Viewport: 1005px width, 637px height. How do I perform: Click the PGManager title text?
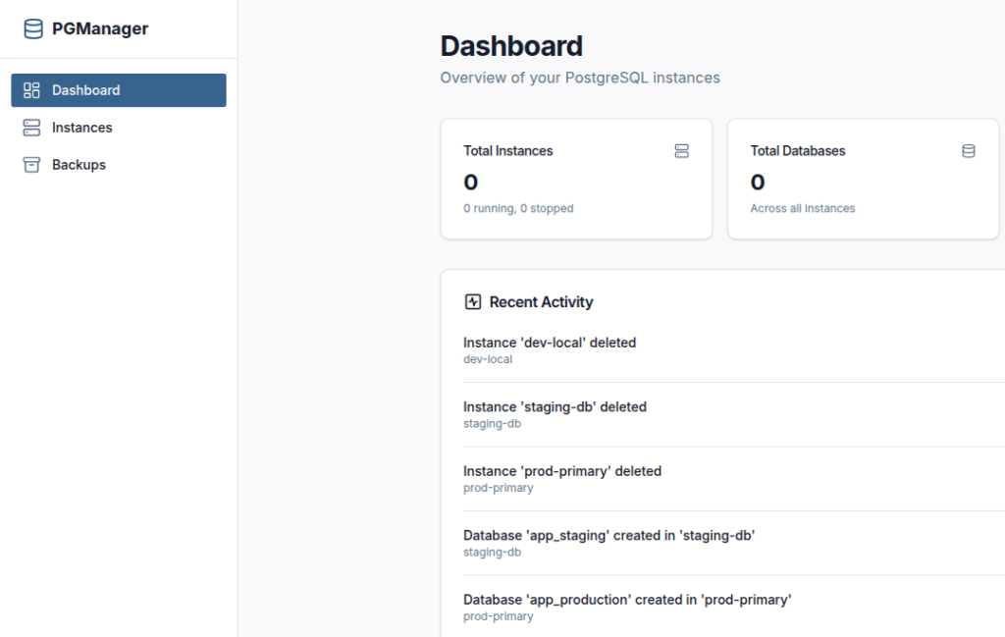pyautogui.click(x=100, y=28)
